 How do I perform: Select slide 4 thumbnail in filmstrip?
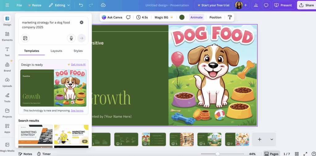coord(154,139)
